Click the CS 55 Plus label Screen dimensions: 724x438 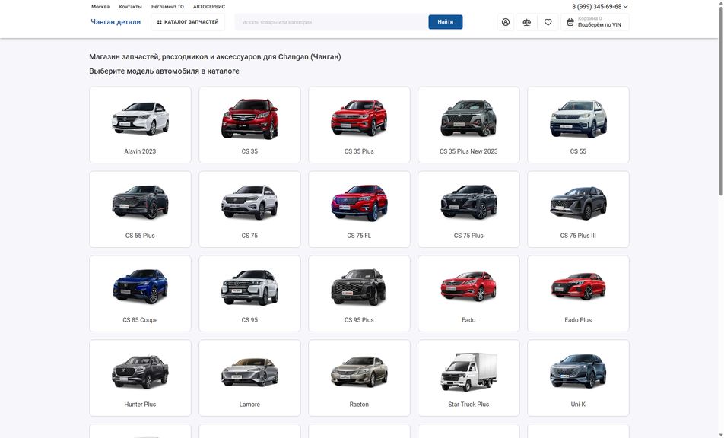point(140,236)
